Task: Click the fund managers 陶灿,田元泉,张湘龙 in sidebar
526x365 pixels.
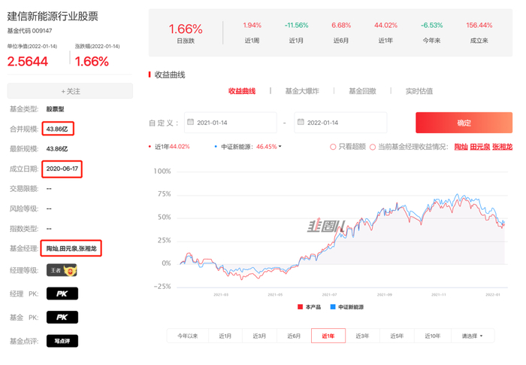Action: click(x=71, y=248)
